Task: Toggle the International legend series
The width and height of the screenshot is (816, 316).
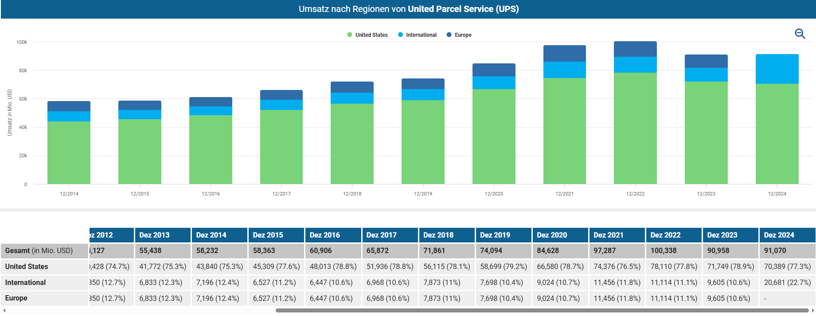Action: pos(421,35)
